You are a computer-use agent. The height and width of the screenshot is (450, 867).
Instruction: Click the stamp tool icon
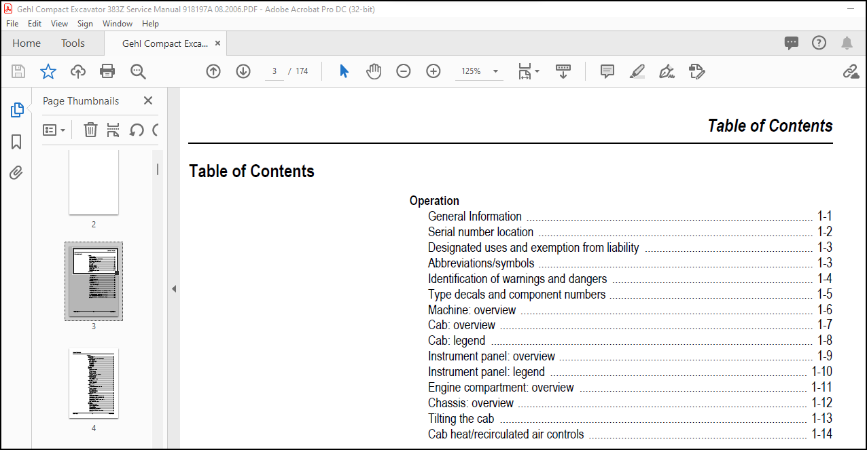coord(697,71)
